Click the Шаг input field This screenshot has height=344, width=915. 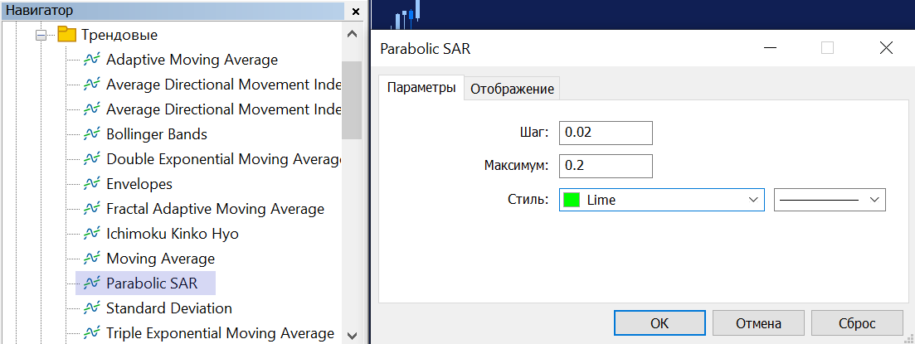(605, 133)
